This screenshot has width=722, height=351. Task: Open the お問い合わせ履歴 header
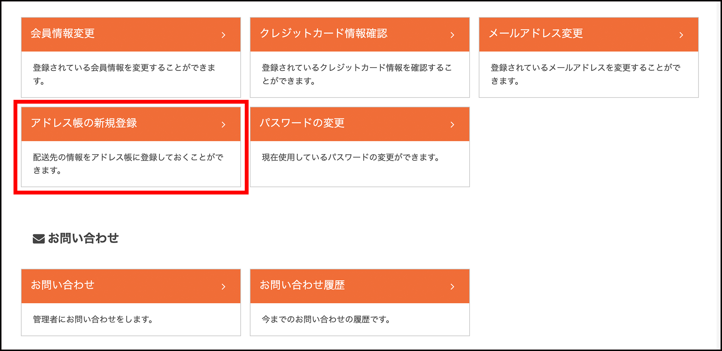coord(360,286)
